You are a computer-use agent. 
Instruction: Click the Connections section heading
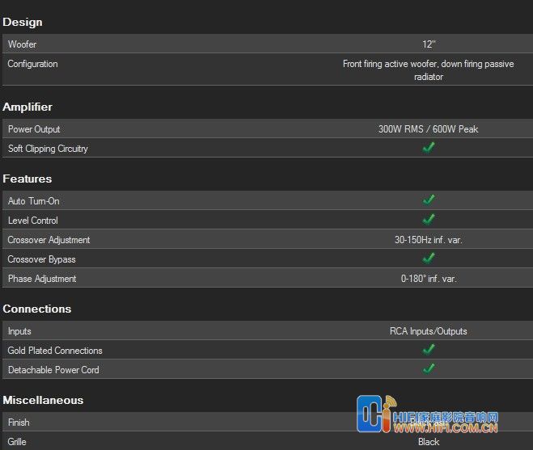tap(37, 309)
